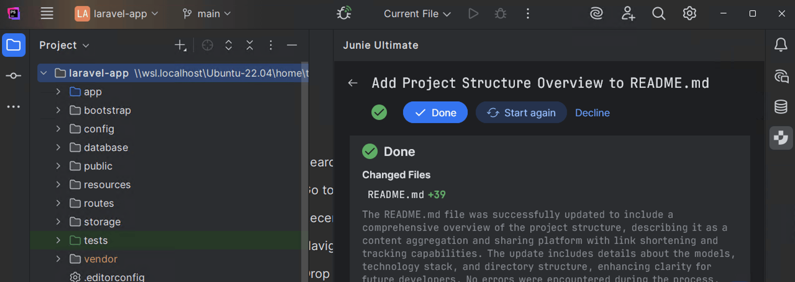Open the Junie tool window icon
Image resolution: width=795 pixels, height=282 pixels.
pyautogui.click(x=780, y=138)
